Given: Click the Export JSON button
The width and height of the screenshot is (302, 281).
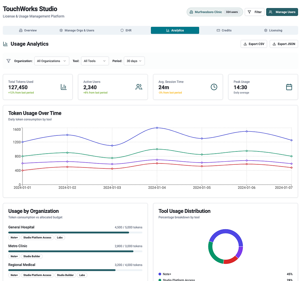Looking at the screenshot, I should 284,44.
